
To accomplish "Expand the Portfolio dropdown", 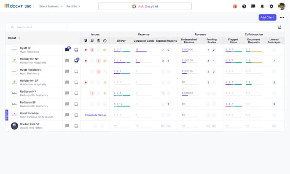I will pyautogui.click(x=73, y=6).
